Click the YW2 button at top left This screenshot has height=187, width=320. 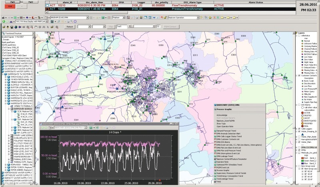coord(31,2)
